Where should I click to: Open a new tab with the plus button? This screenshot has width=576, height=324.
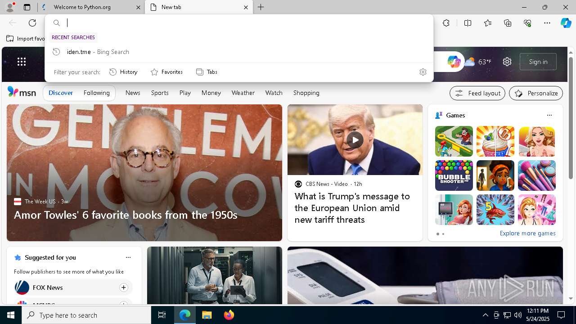[x=261, y=7]
